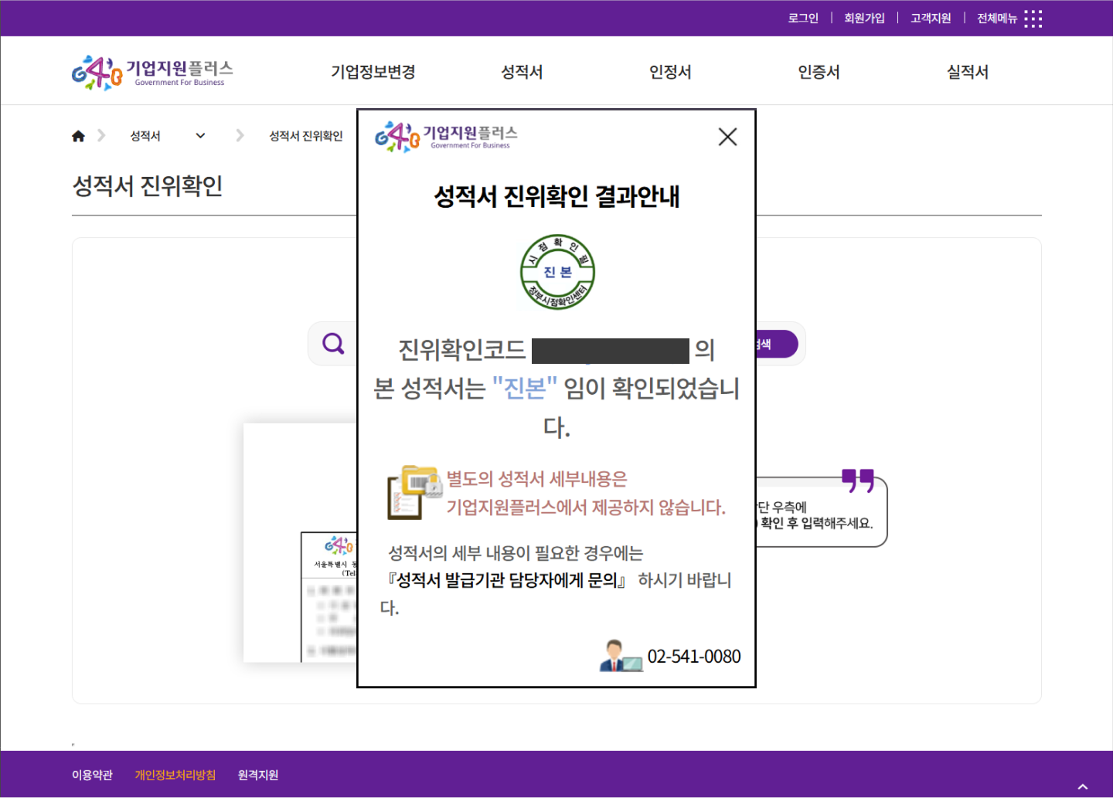Click the sample certificate thumbnail image

[328, 595]
